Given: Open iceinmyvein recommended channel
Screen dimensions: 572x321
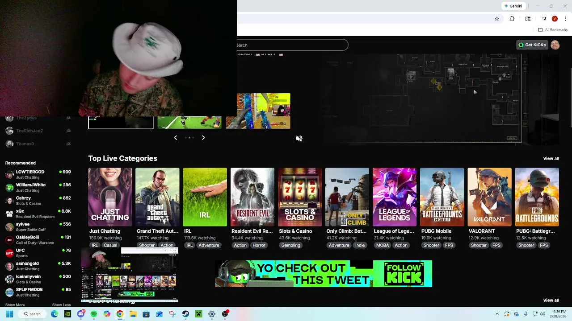Looking at the screenshot, I should [38, 279].
